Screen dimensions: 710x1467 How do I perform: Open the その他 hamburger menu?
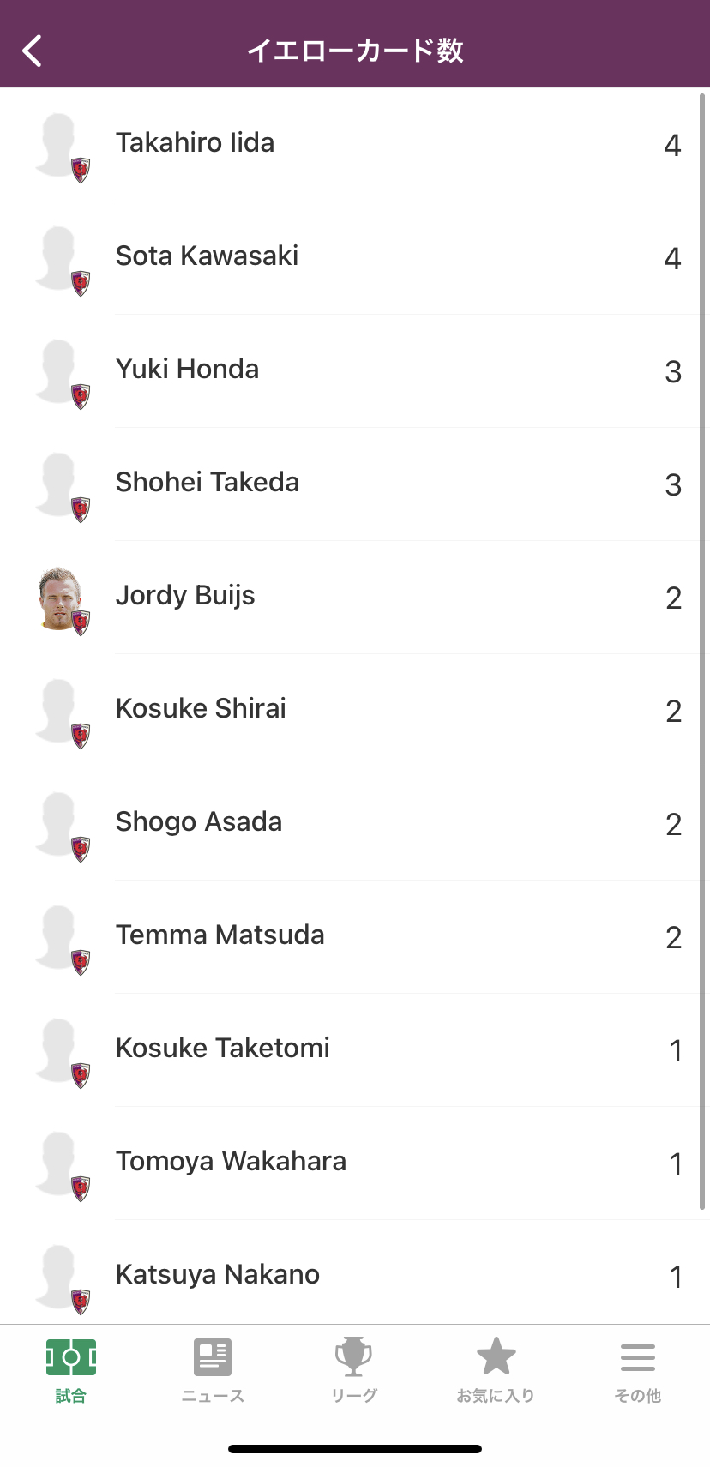tap(637, 1370)
